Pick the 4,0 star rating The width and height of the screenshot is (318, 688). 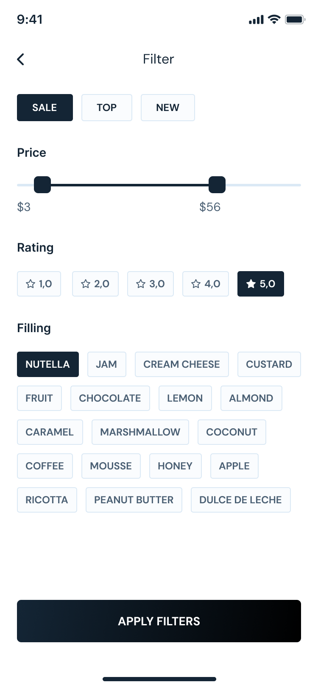pyautogui.click(x=206, y=284)
